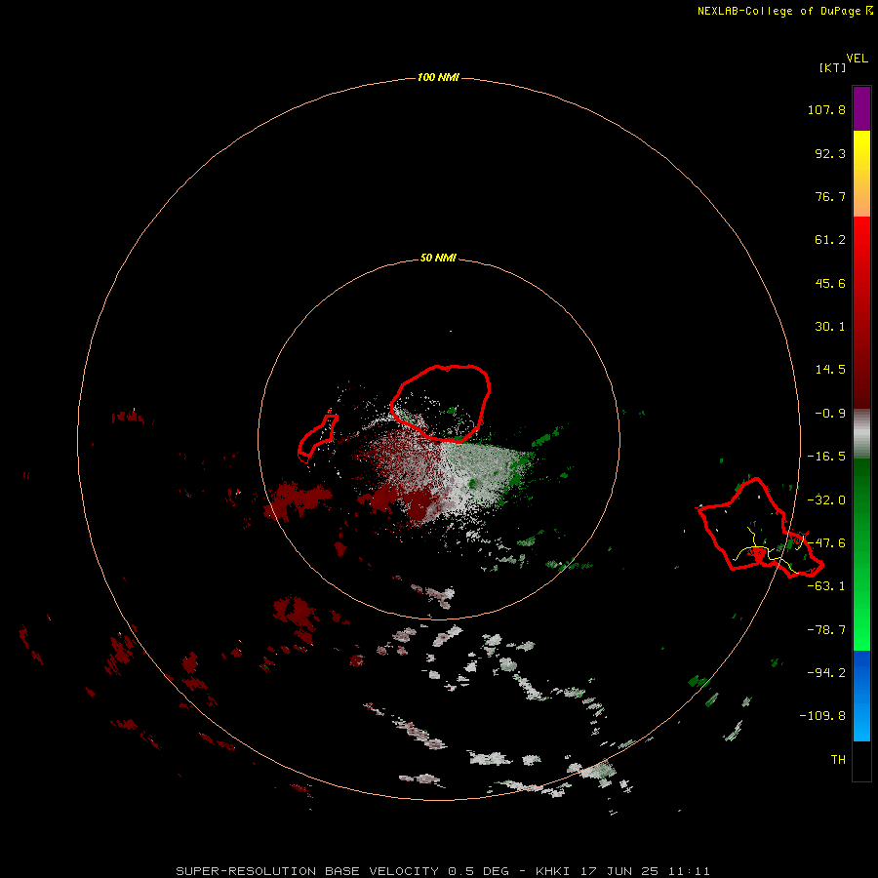878x878 pixels.
Task: Click the -78.7 legend value
Action: (x=826, y=630)
